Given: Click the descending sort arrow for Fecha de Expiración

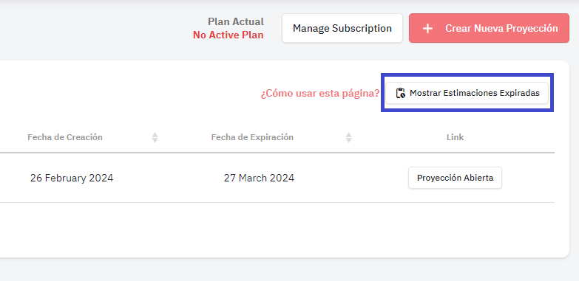Looking at the screenshot, I should [x=348, y=140].
